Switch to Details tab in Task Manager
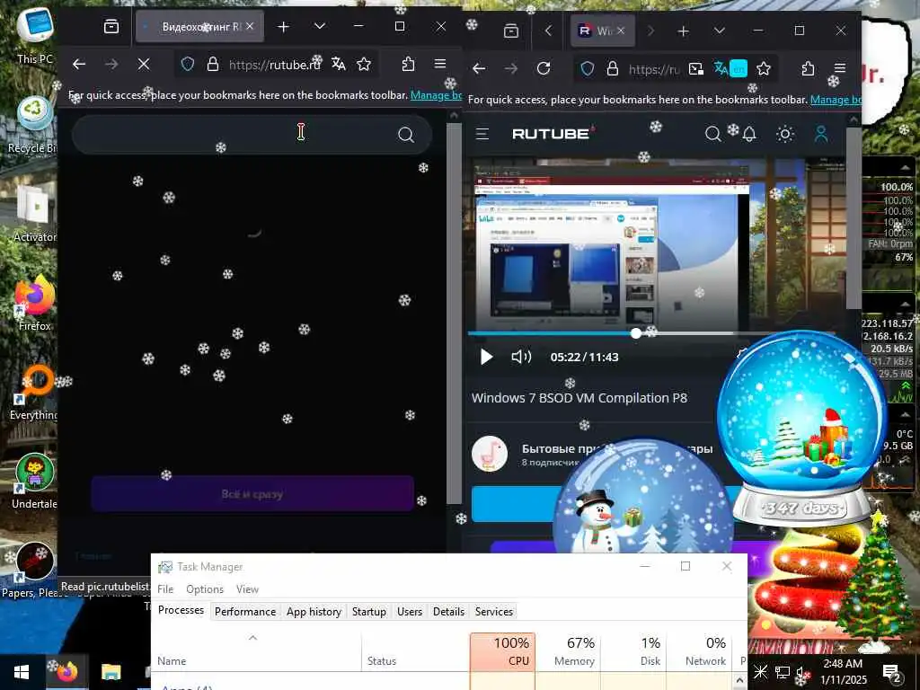Image resolution: width=920 pixels, height=690 pixels. point(449,611)
